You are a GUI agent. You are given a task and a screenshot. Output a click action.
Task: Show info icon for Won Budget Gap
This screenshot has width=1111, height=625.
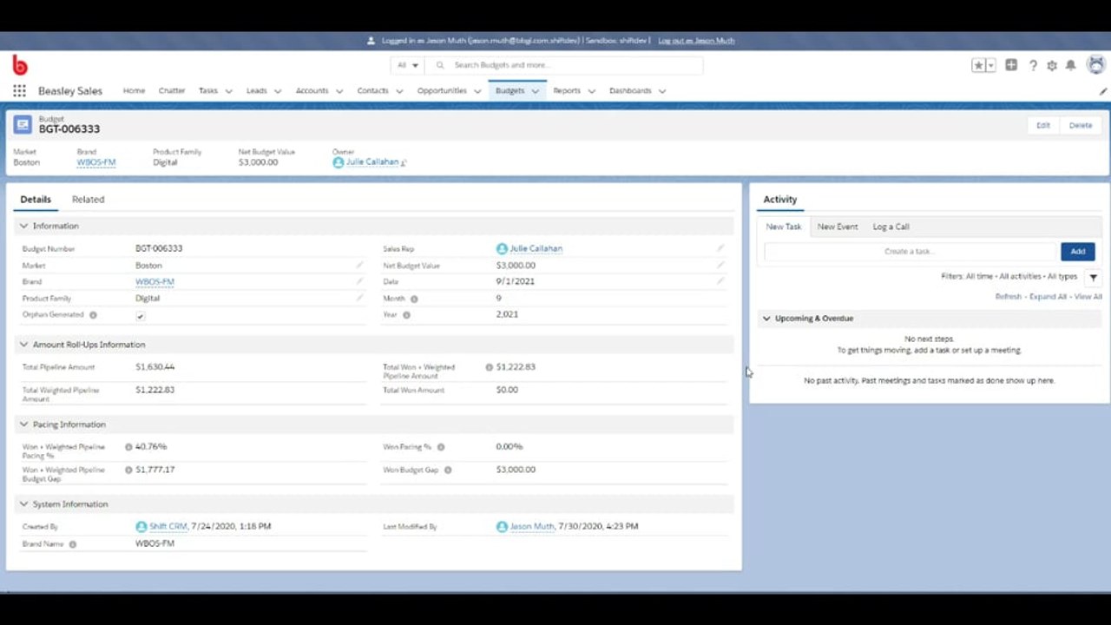pyautogui.click(x=448, y=470)
